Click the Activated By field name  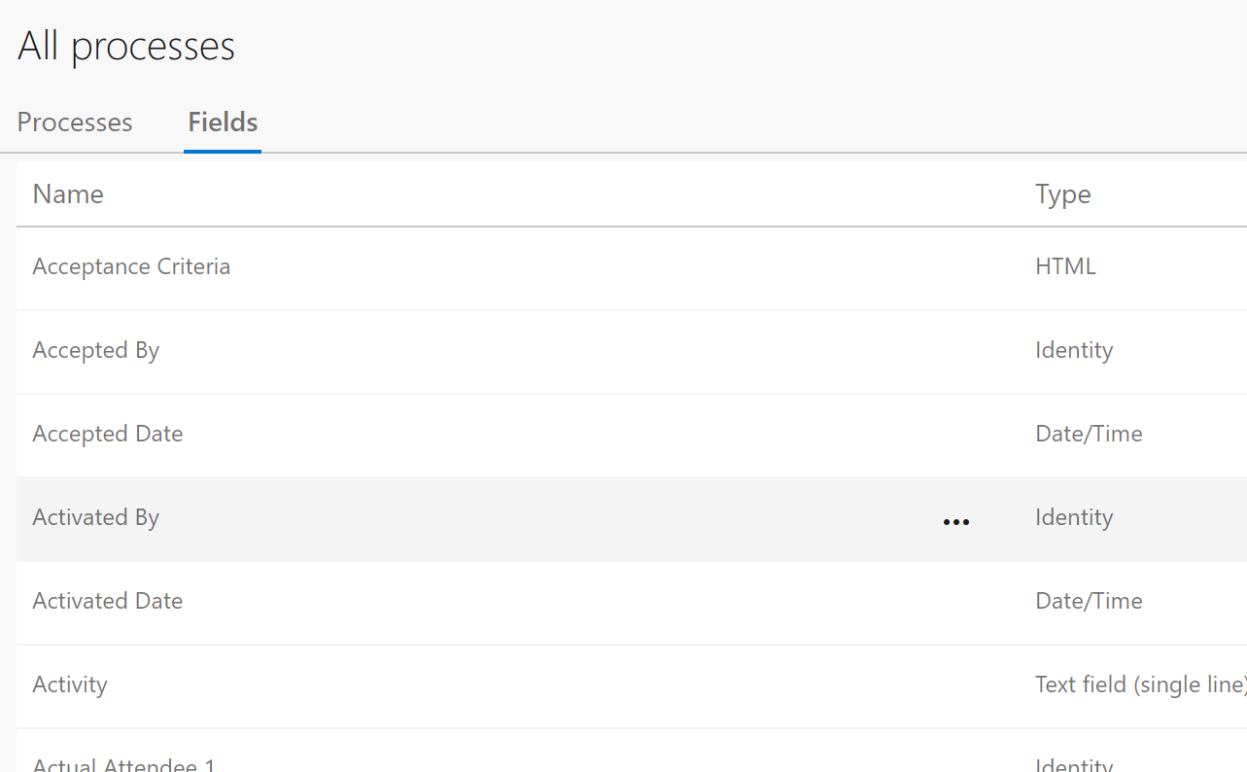95,517
